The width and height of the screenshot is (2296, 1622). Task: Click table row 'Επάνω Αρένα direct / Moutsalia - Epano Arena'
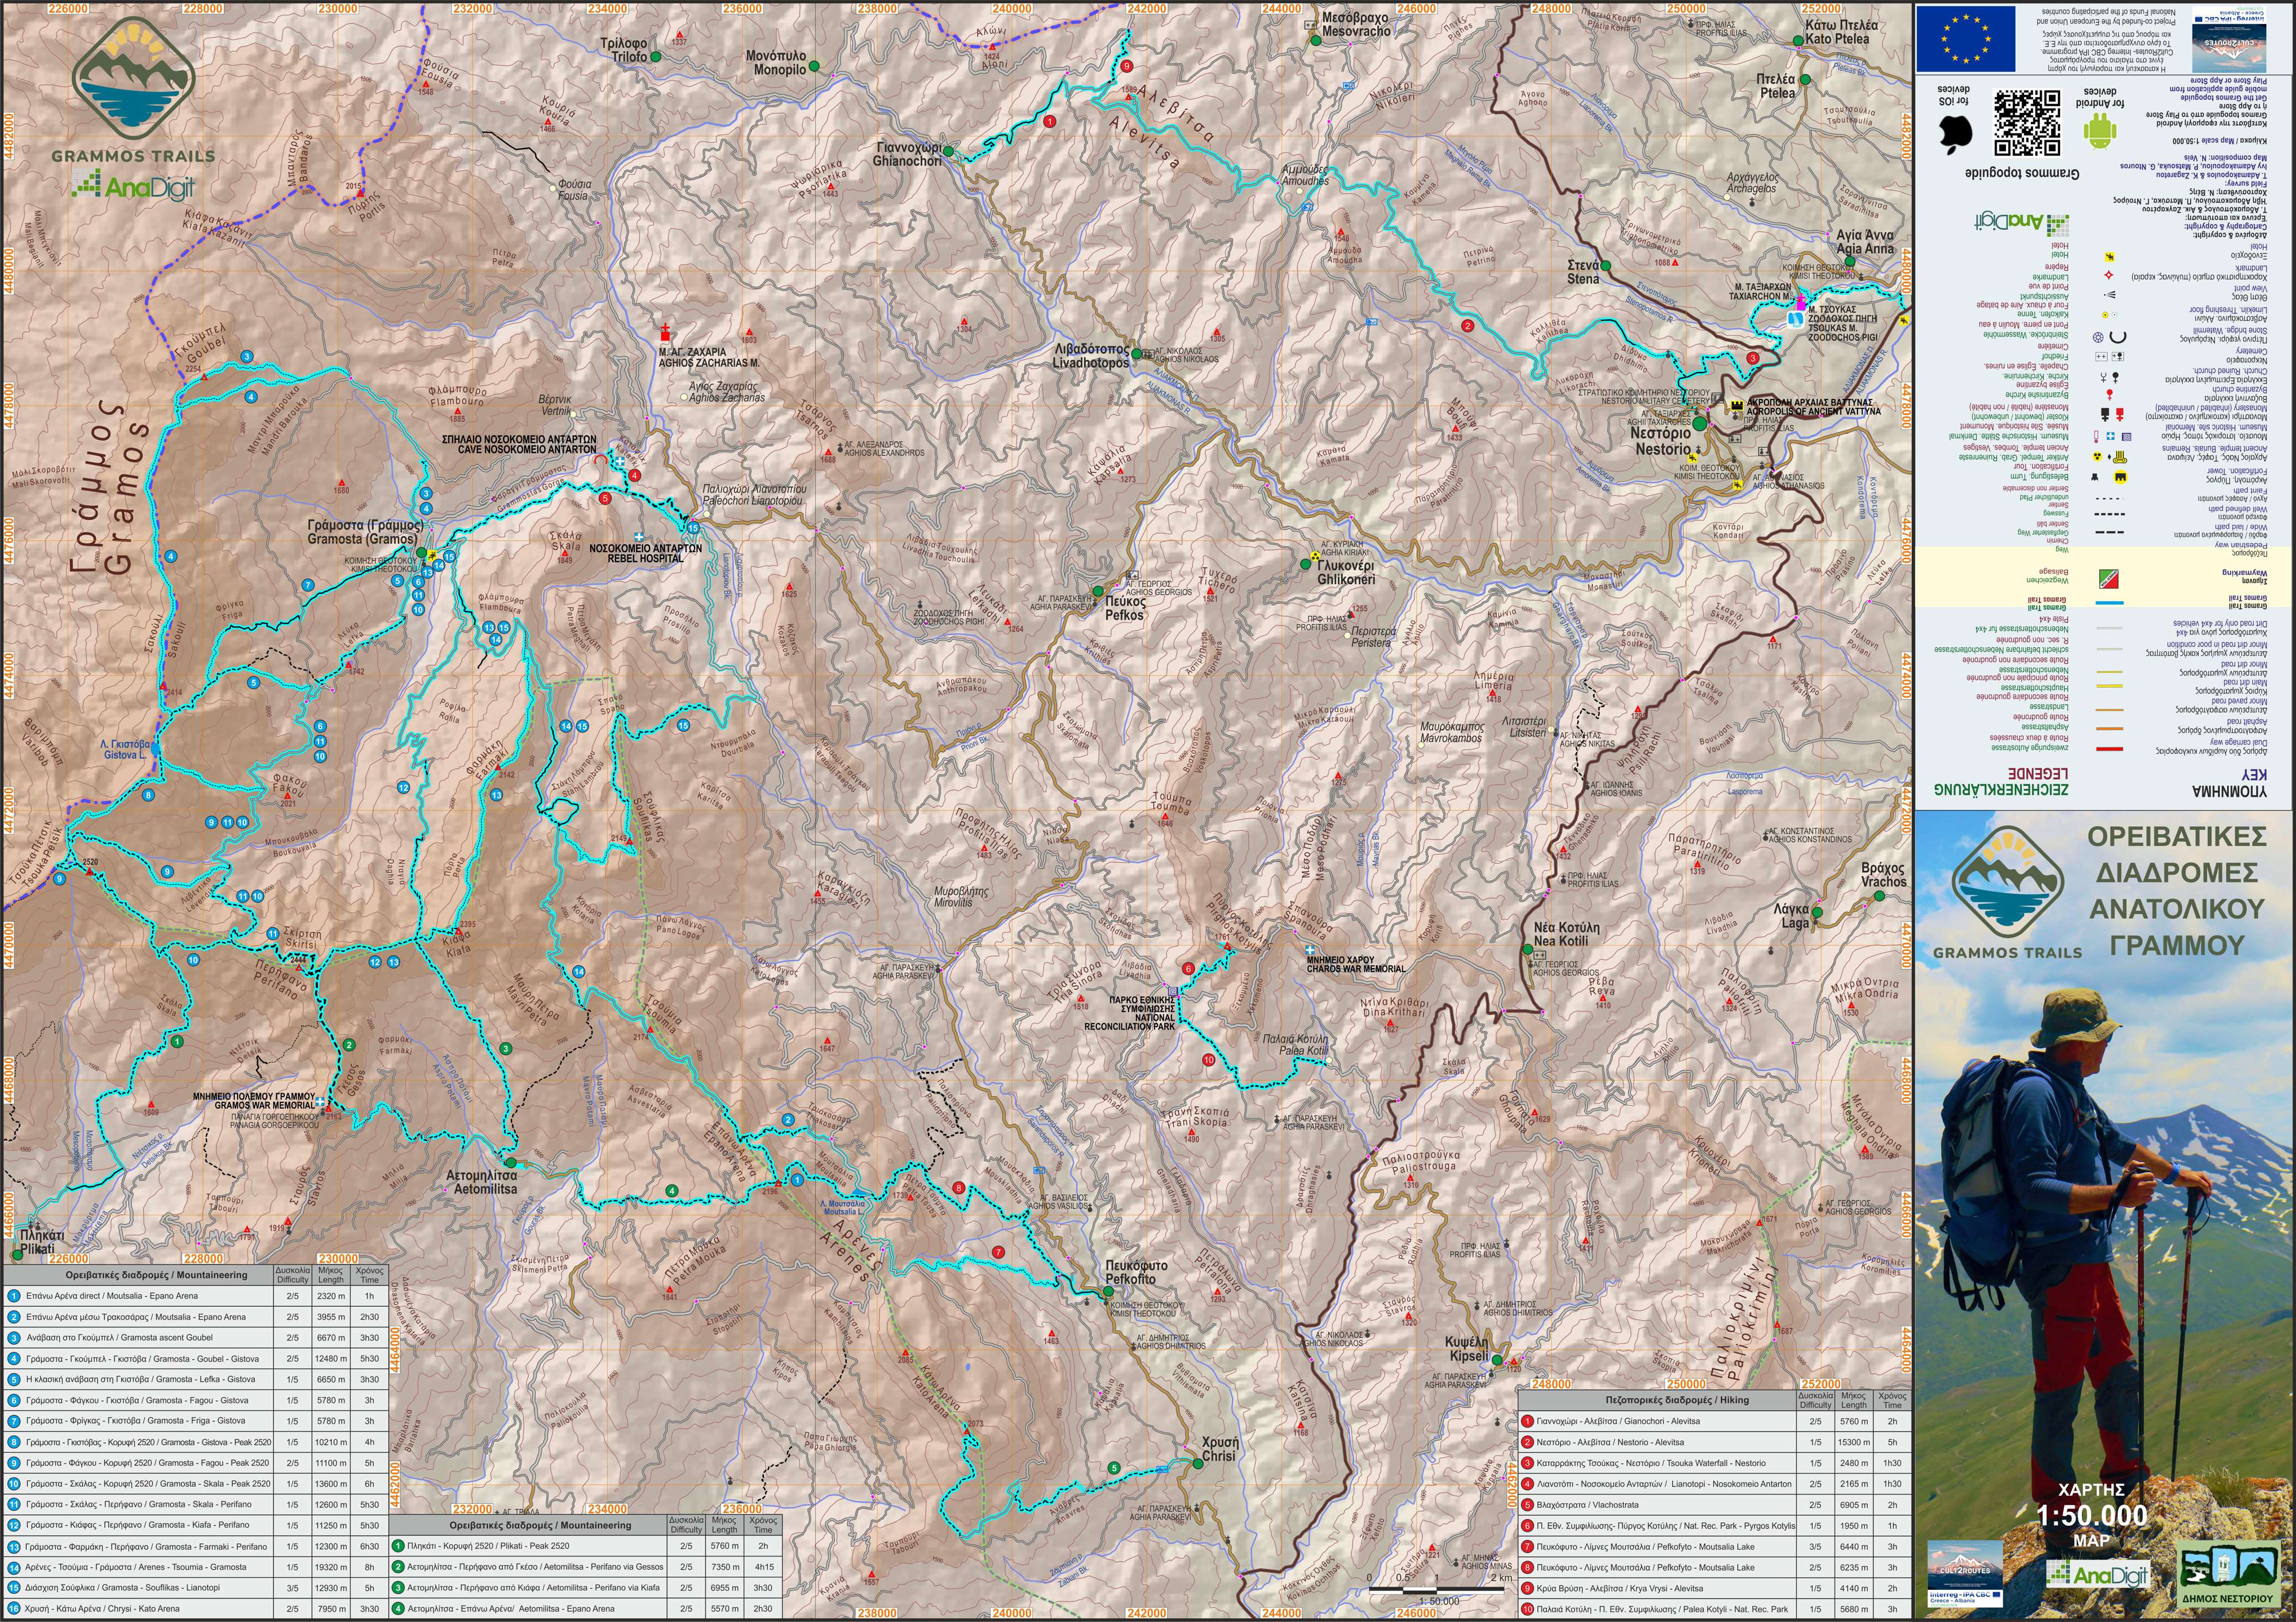[x=197, y=1295]
